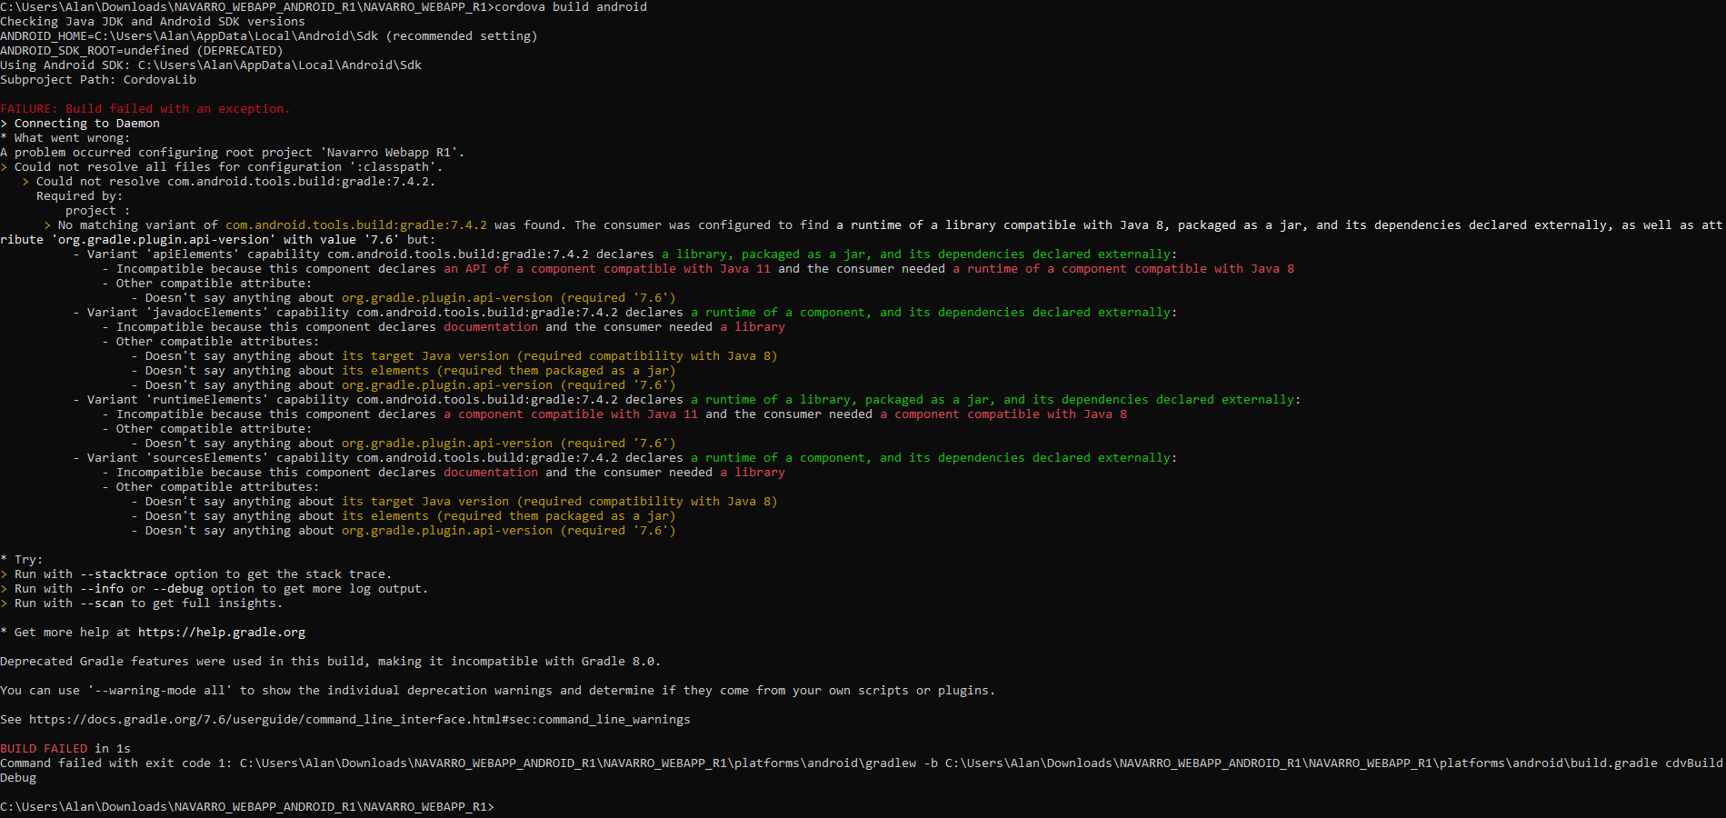Click 'Could not resolve com.android.tools.build:gradle:7.4.2.' line
This screenshot has height=818, width=1726.
point(229,182)
